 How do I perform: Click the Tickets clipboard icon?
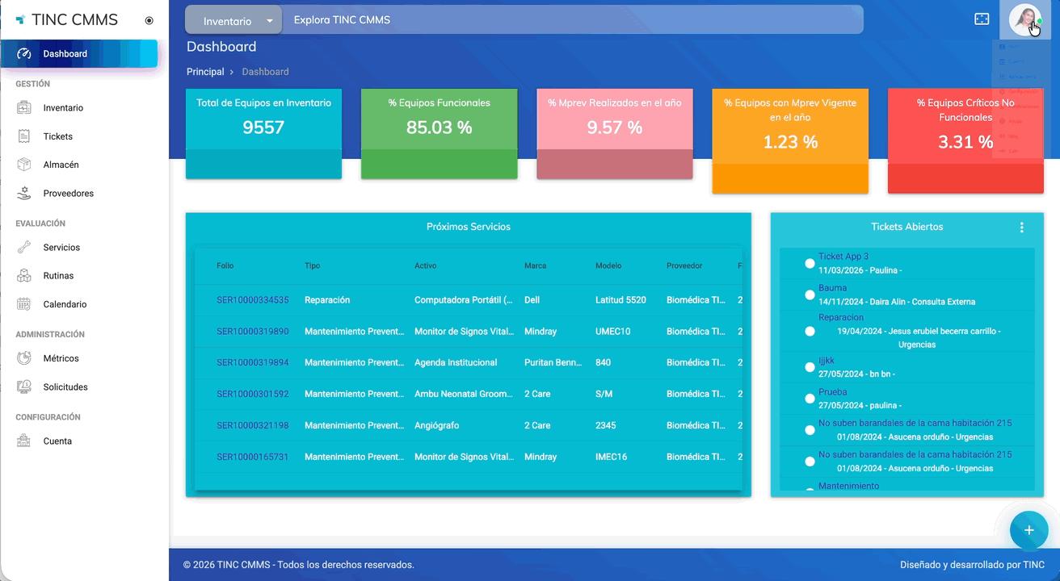click(24, 136)
